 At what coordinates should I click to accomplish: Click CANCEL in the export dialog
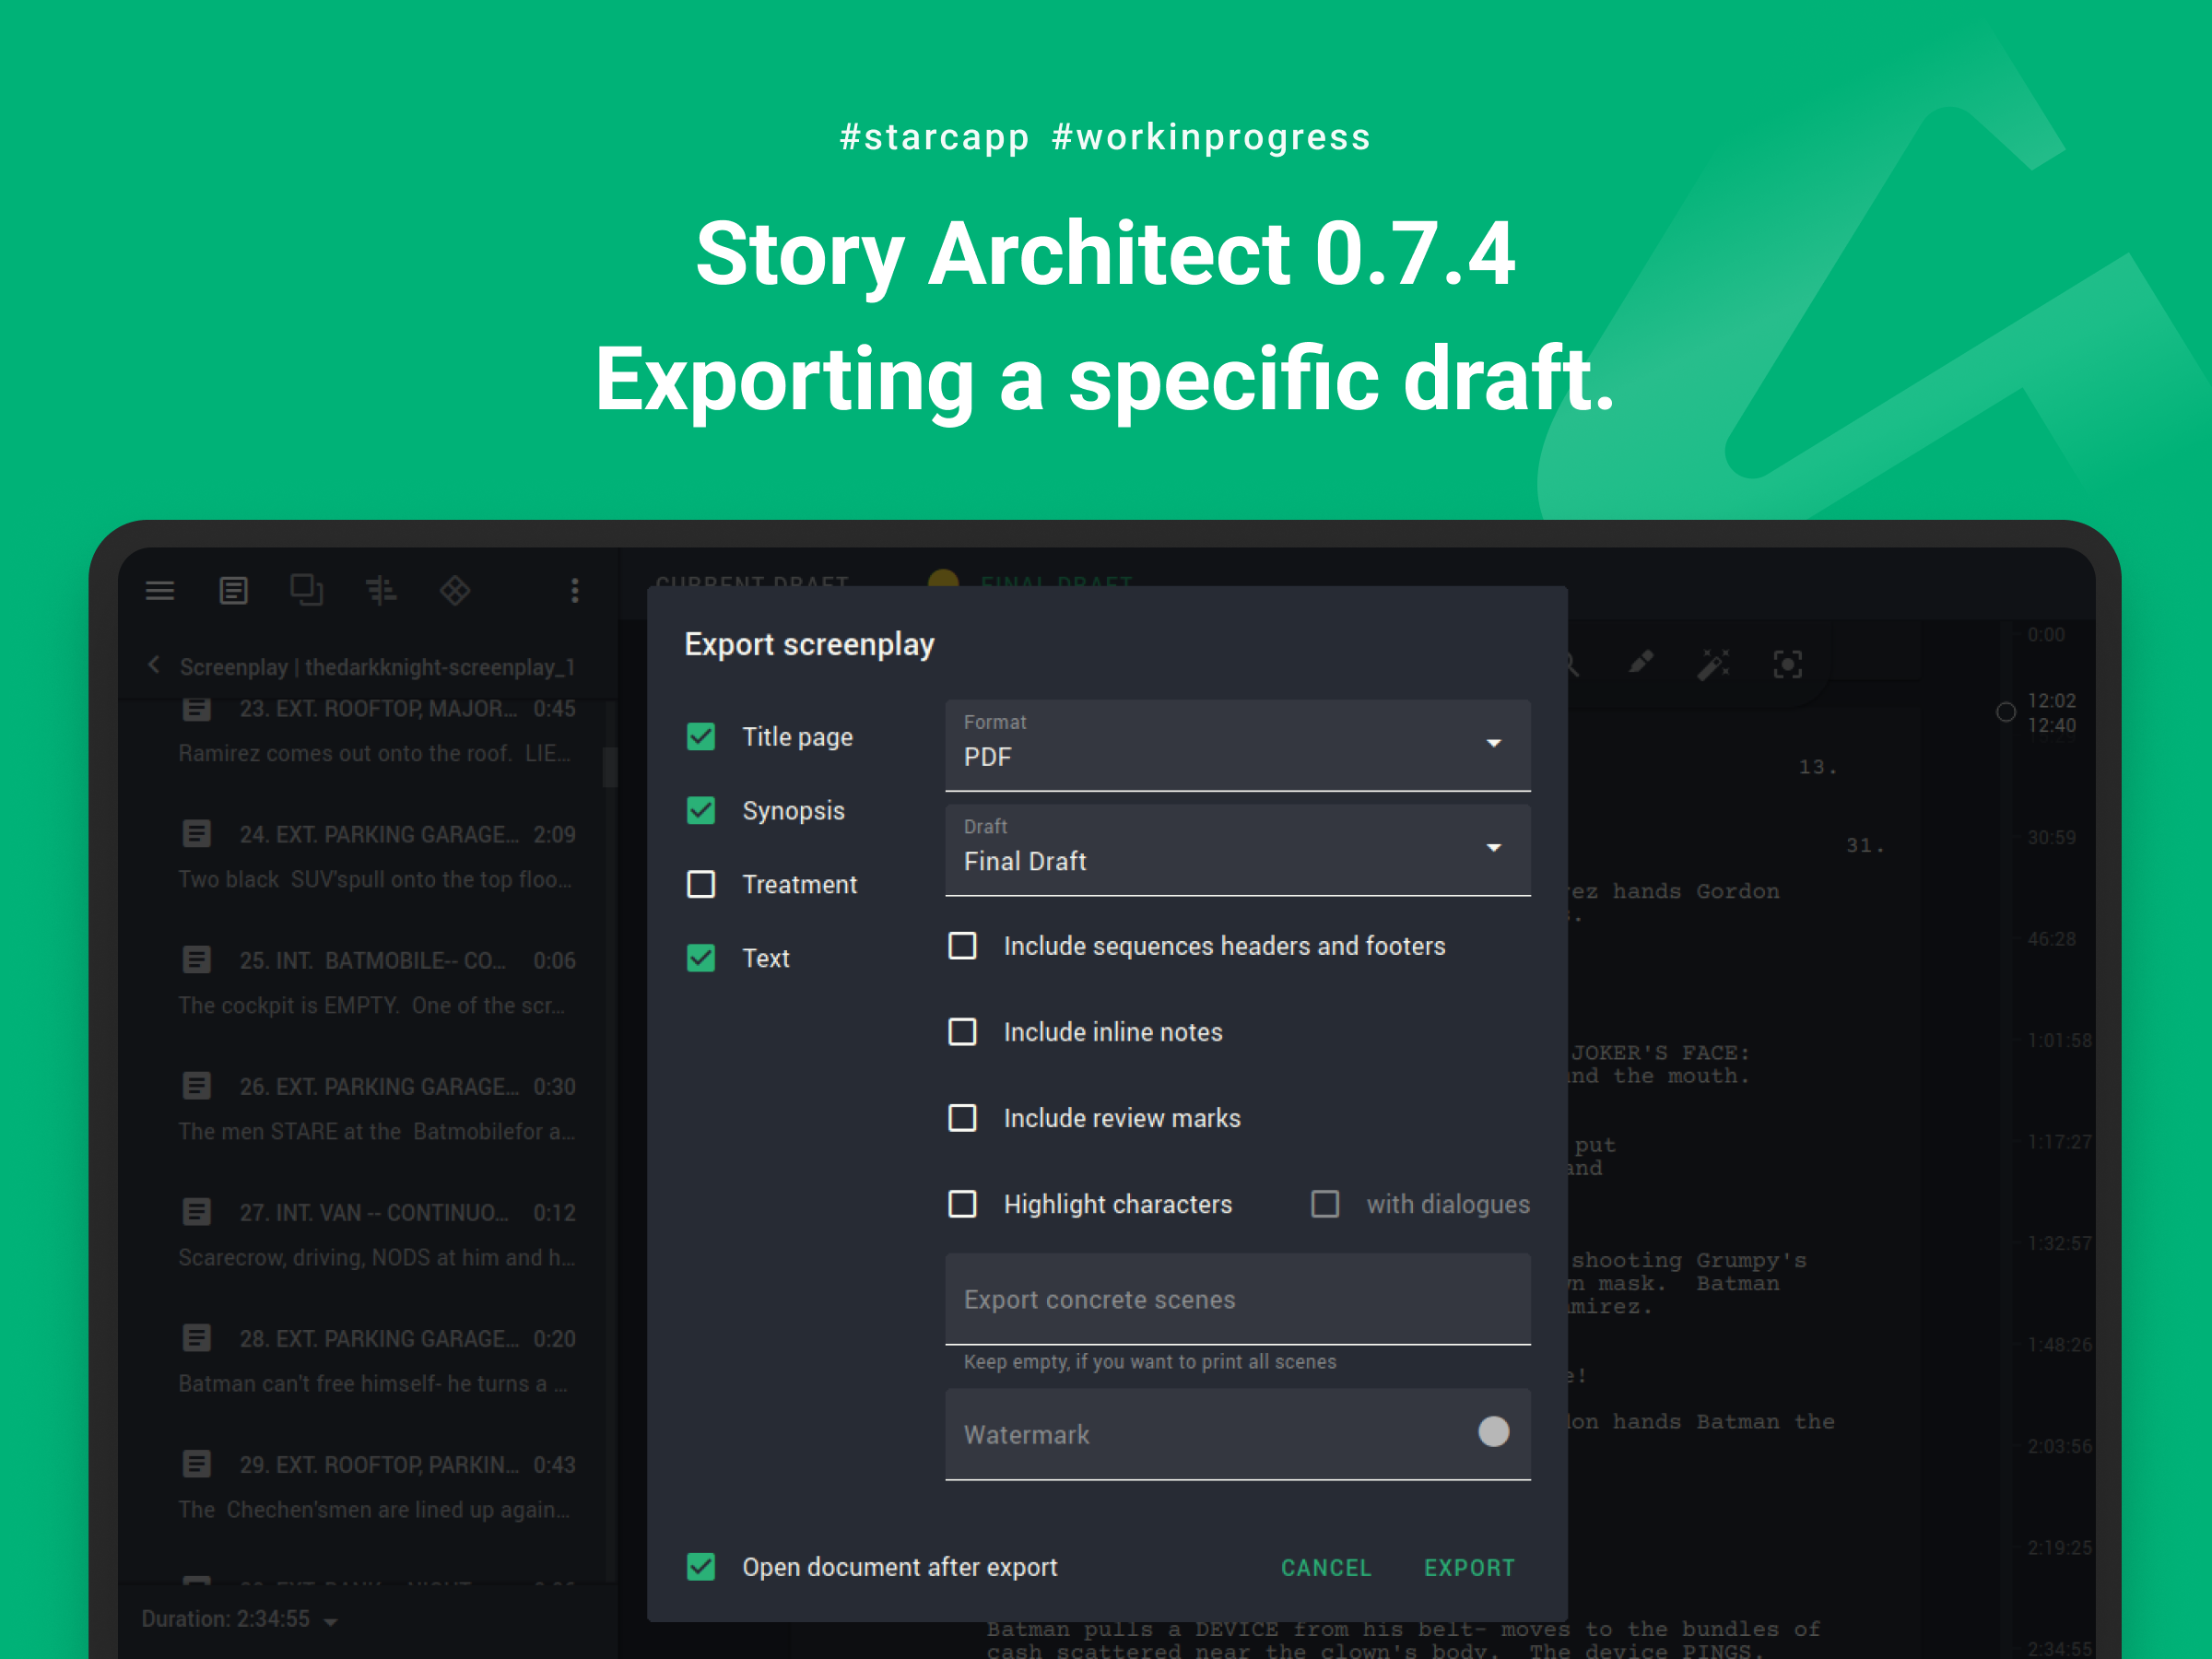tap(1326, 1567)
